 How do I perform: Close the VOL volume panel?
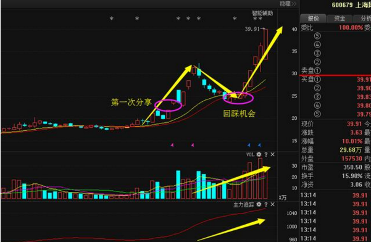(273, 154)
